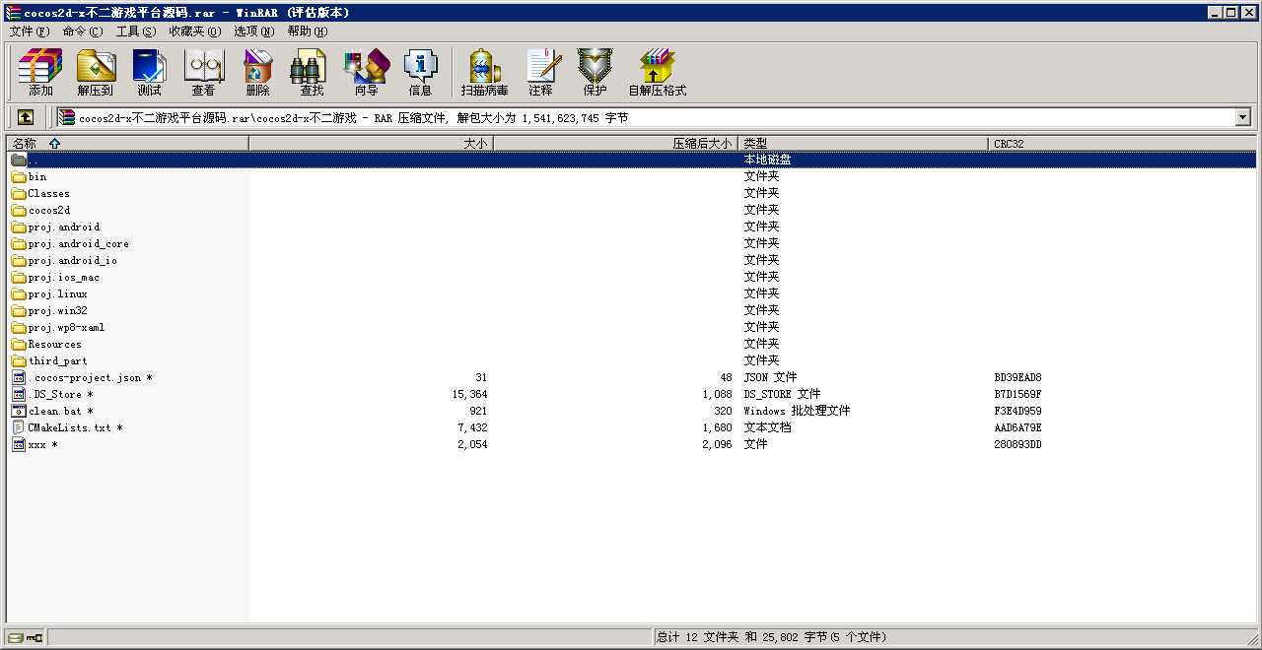Sort by 类型 (Type) column header

(864, 144)
